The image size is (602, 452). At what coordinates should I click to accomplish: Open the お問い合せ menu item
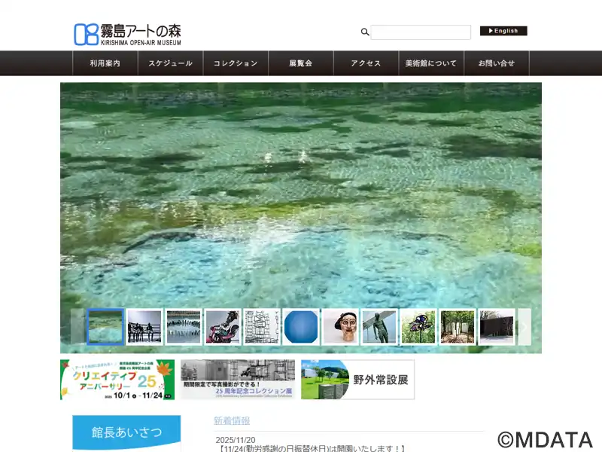497,63
